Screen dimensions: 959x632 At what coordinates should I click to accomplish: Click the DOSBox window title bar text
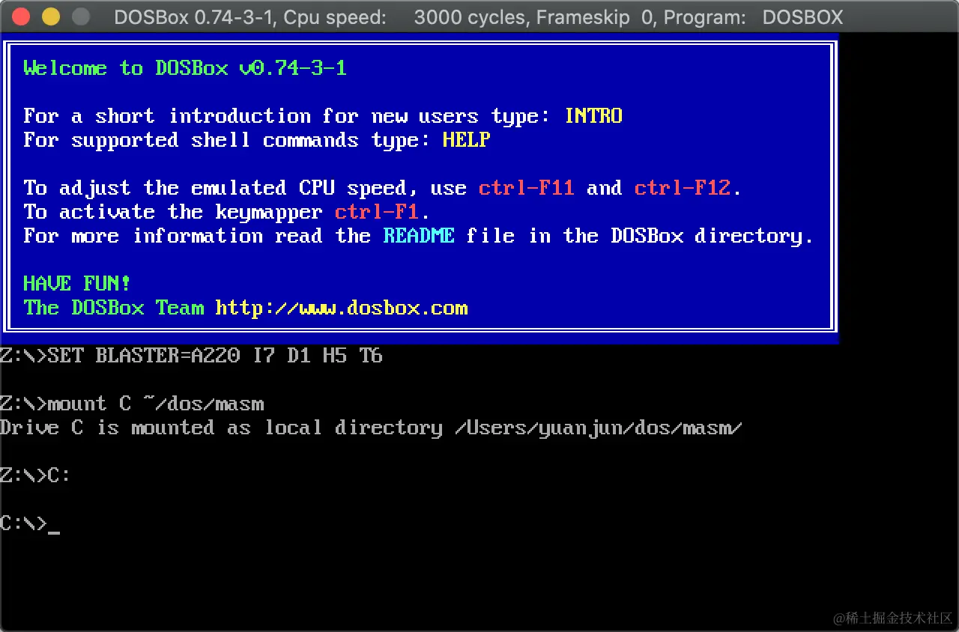(479, 17)
